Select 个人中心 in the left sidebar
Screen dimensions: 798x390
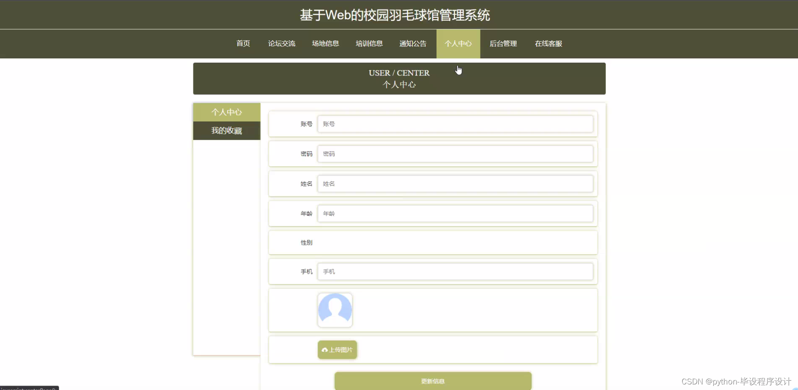226,112
